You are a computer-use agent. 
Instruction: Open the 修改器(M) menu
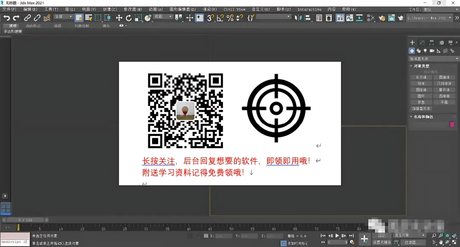click(x=132, y=9)
